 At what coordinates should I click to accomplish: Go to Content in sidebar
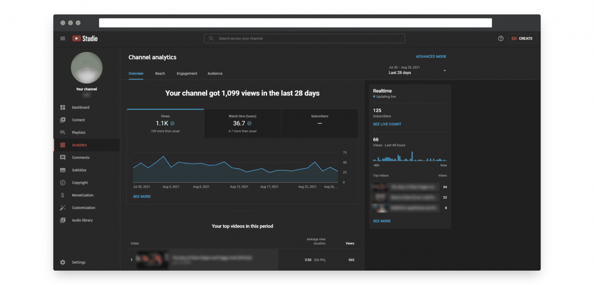[86, 120]
